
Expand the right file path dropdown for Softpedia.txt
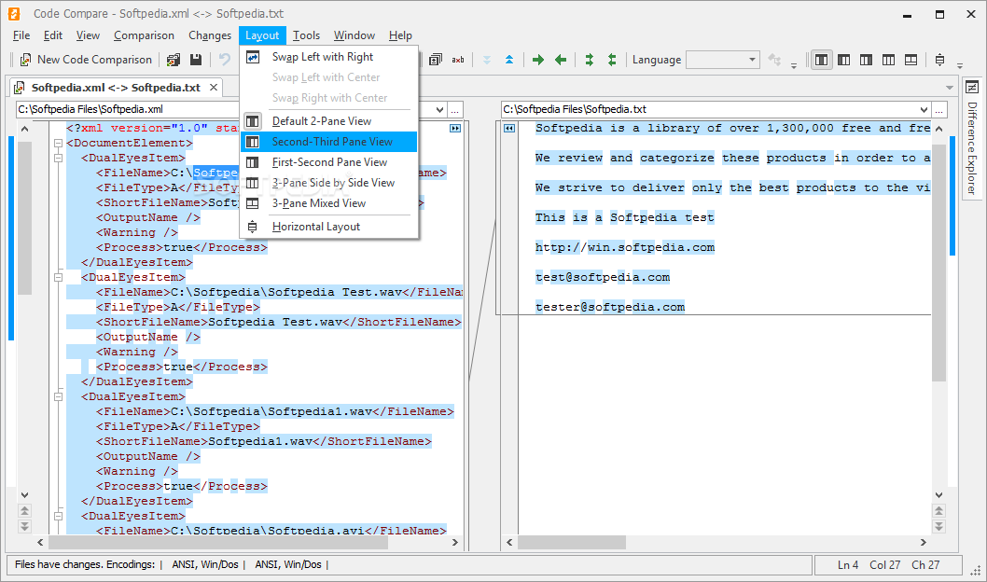tap(924, 109)
